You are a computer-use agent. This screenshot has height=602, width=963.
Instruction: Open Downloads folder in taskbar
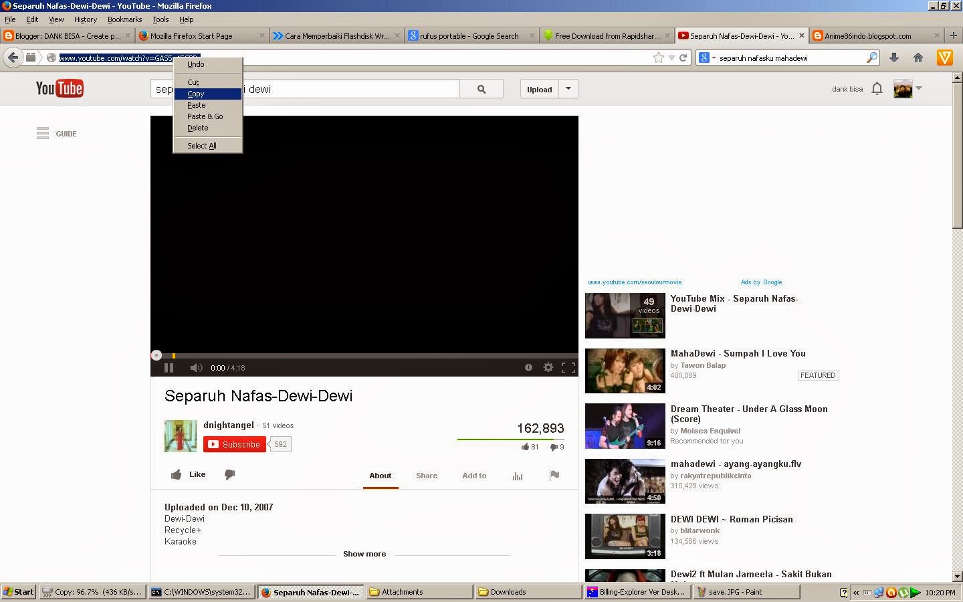528,592
